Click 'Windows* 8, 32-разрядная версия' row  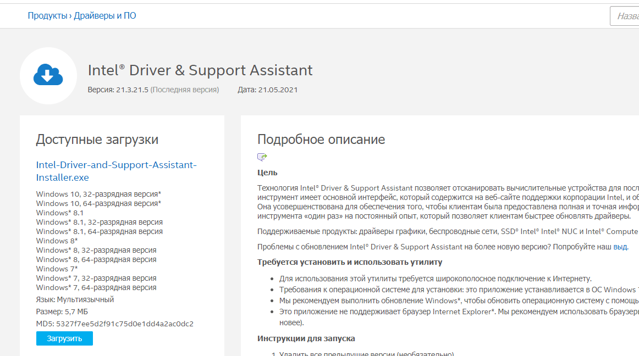coord(96,250)
